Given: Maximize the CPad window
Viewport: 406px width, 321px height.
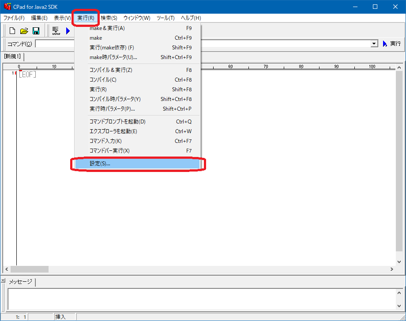Looking at the screenshot, I should point(375,7).
